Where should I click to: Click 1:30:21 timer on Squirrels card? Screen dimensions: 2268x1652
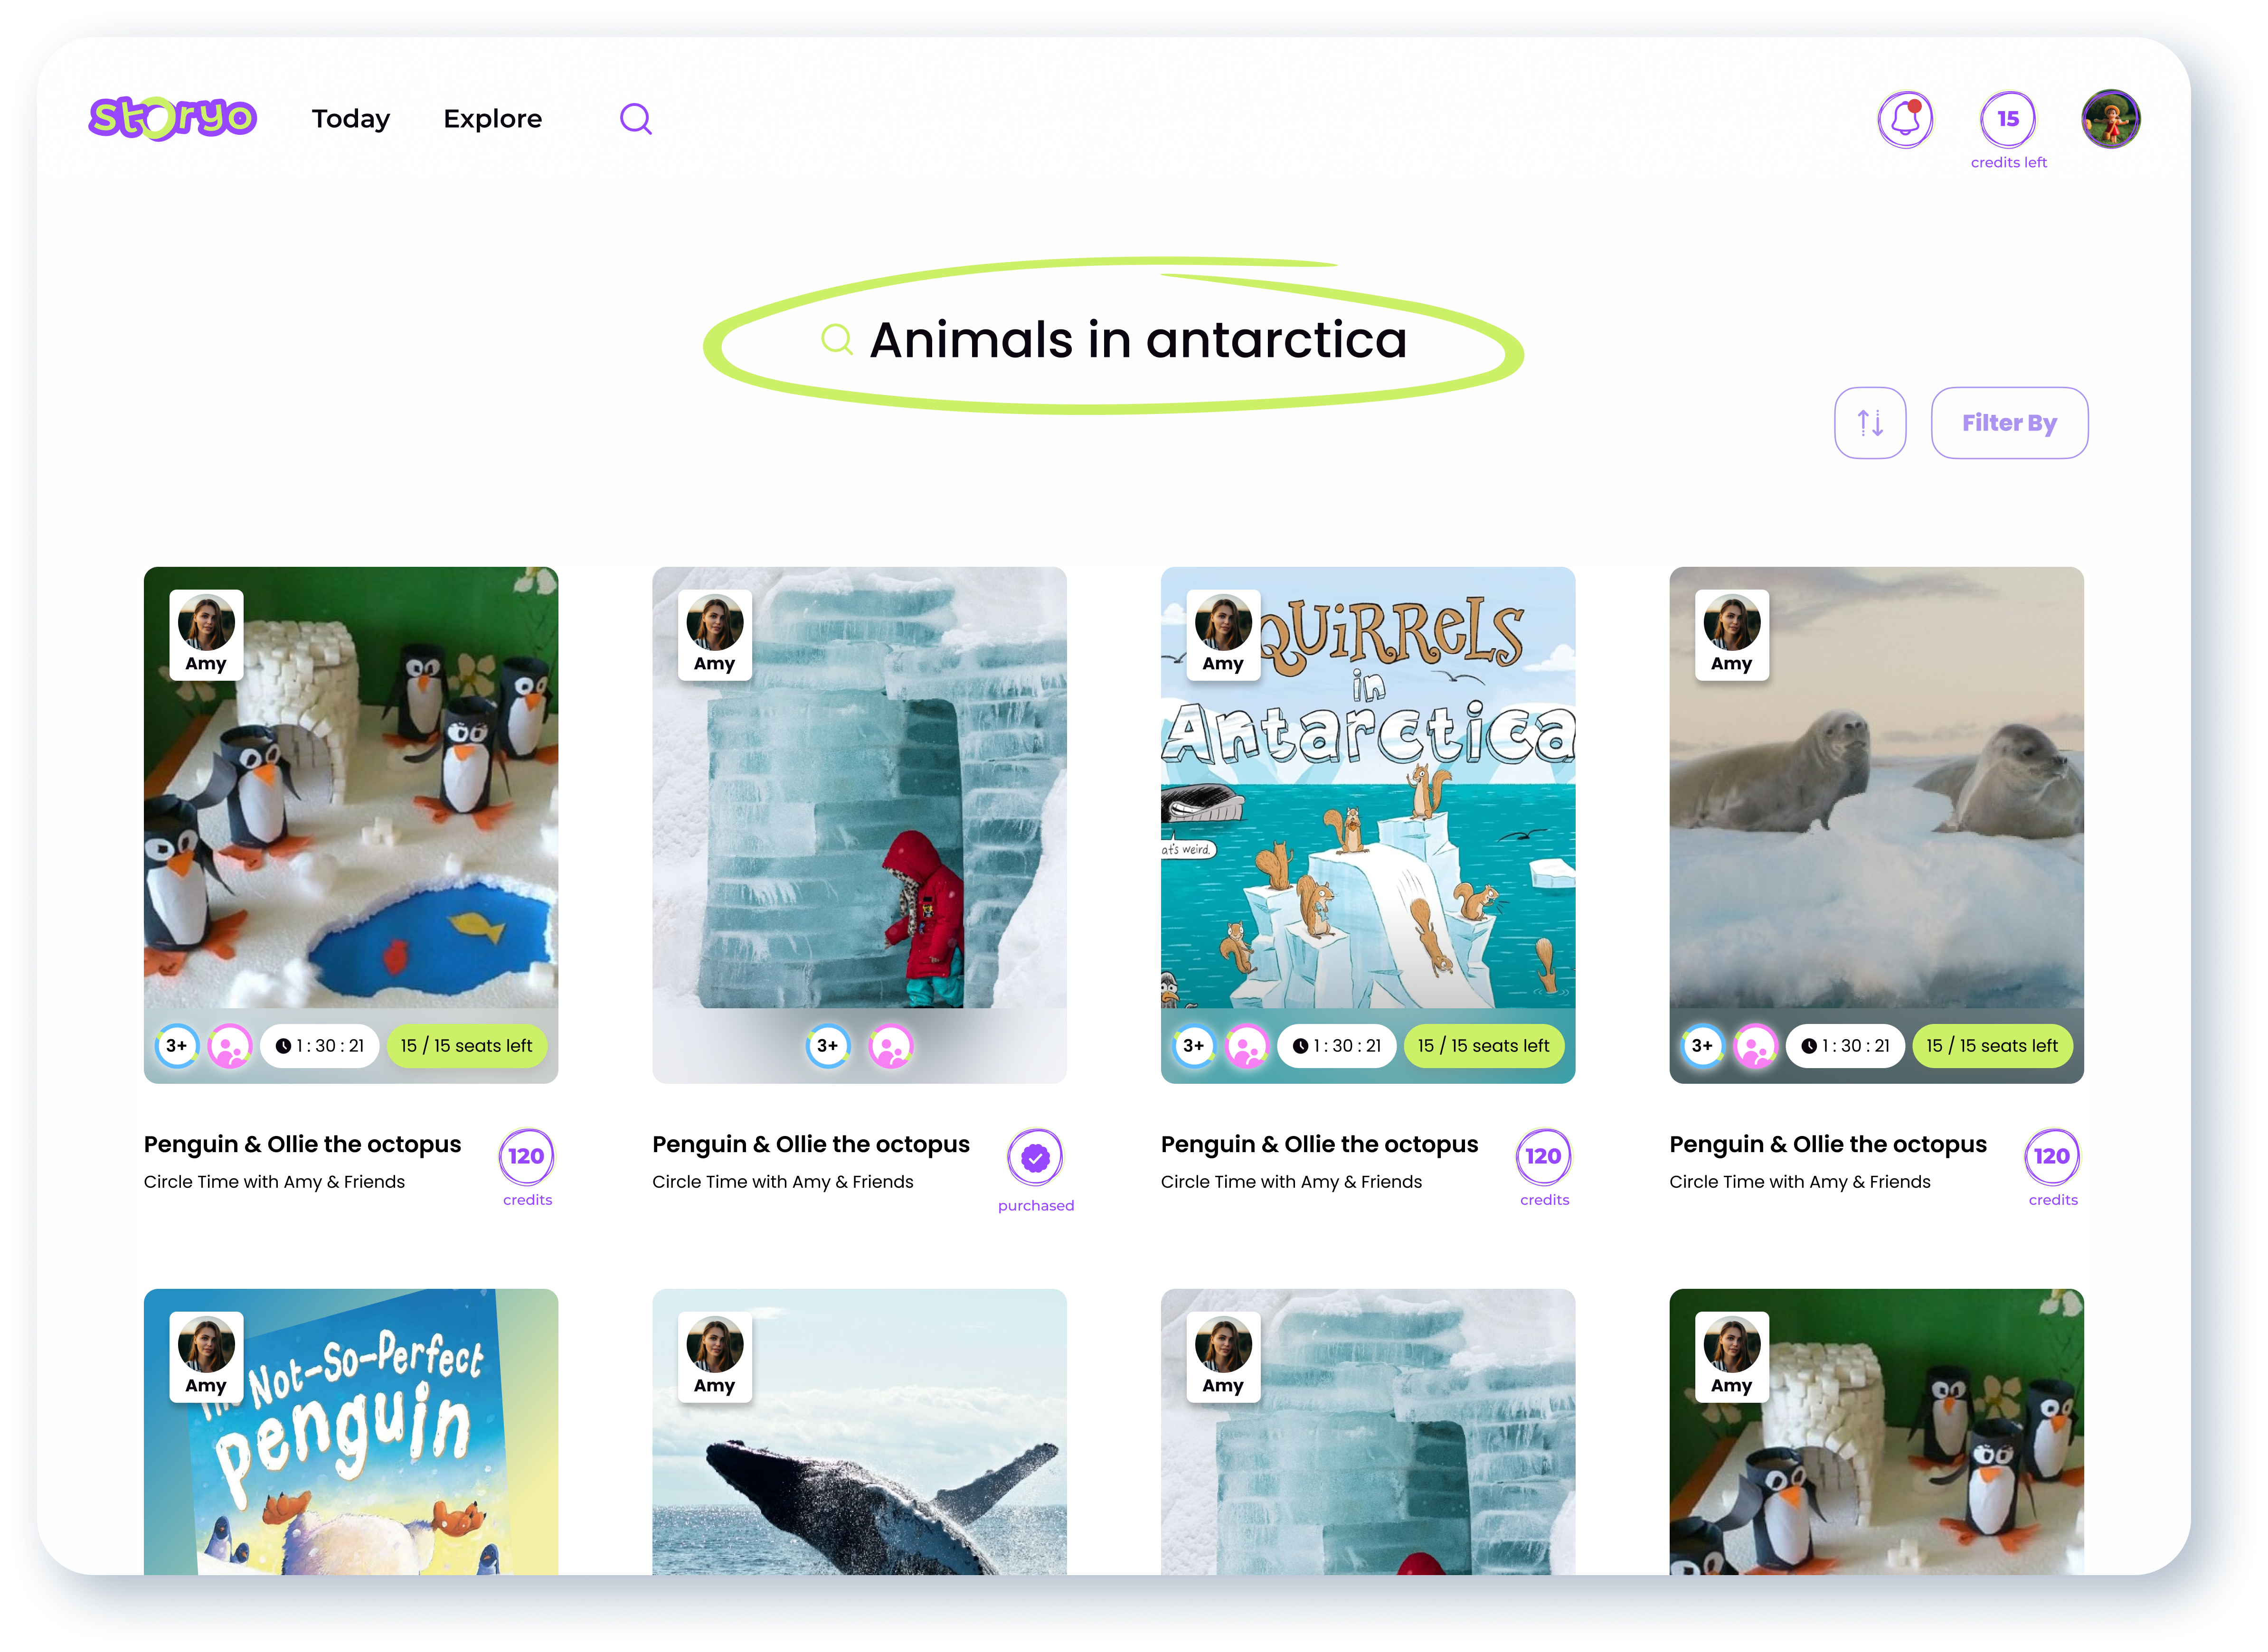(1337, 1046)
